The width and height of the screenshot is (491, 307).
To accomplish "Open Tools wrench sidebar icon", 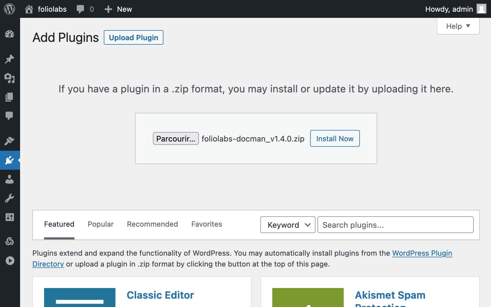I will [9, 198].
